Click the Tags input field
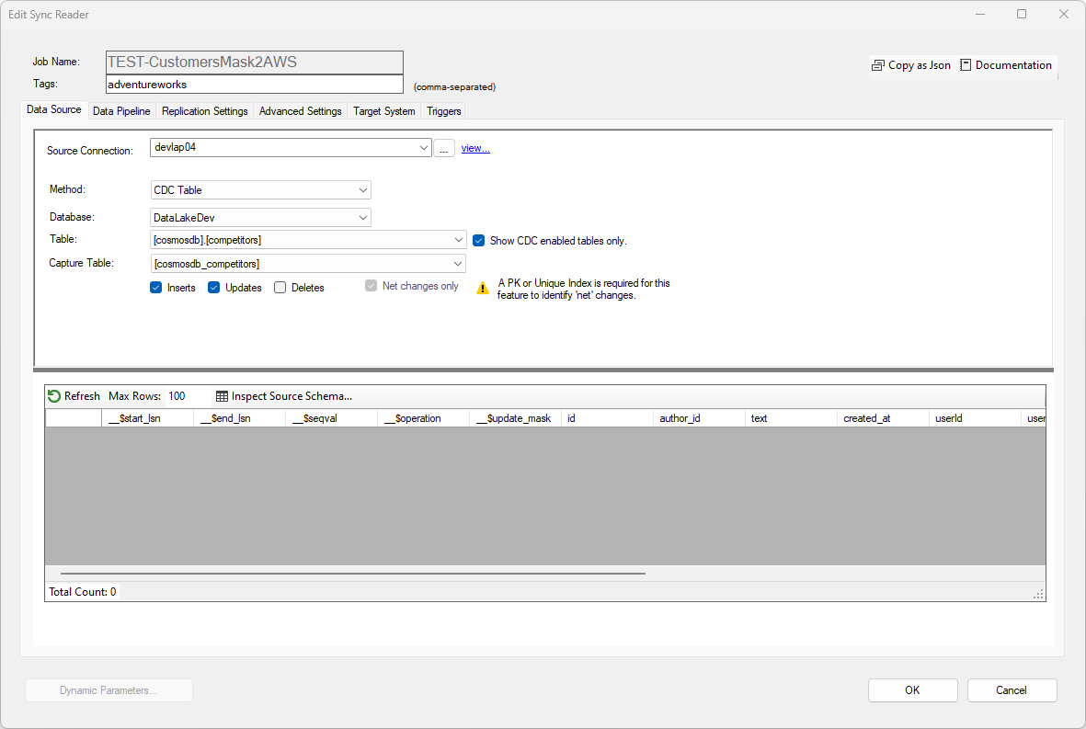Viewport: 1086px width, 729px height. 255,85
